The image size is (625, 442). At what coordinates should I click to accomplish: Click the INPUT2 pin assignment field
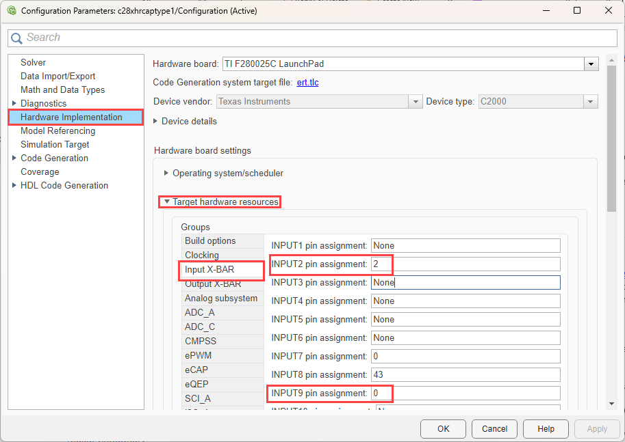[x=465, y=264]
